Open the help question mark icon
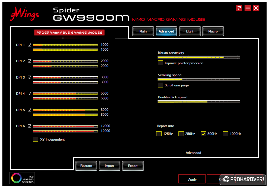 239,8
